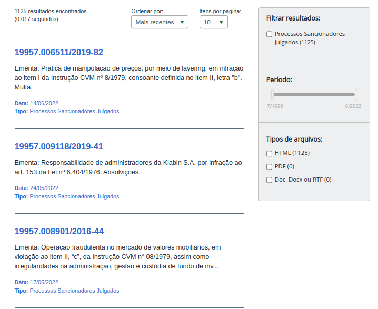Enable 'Processos Sancionadores Julgados' filter checkbox
This screenshot has height=309, width=378.
[270, 34]
